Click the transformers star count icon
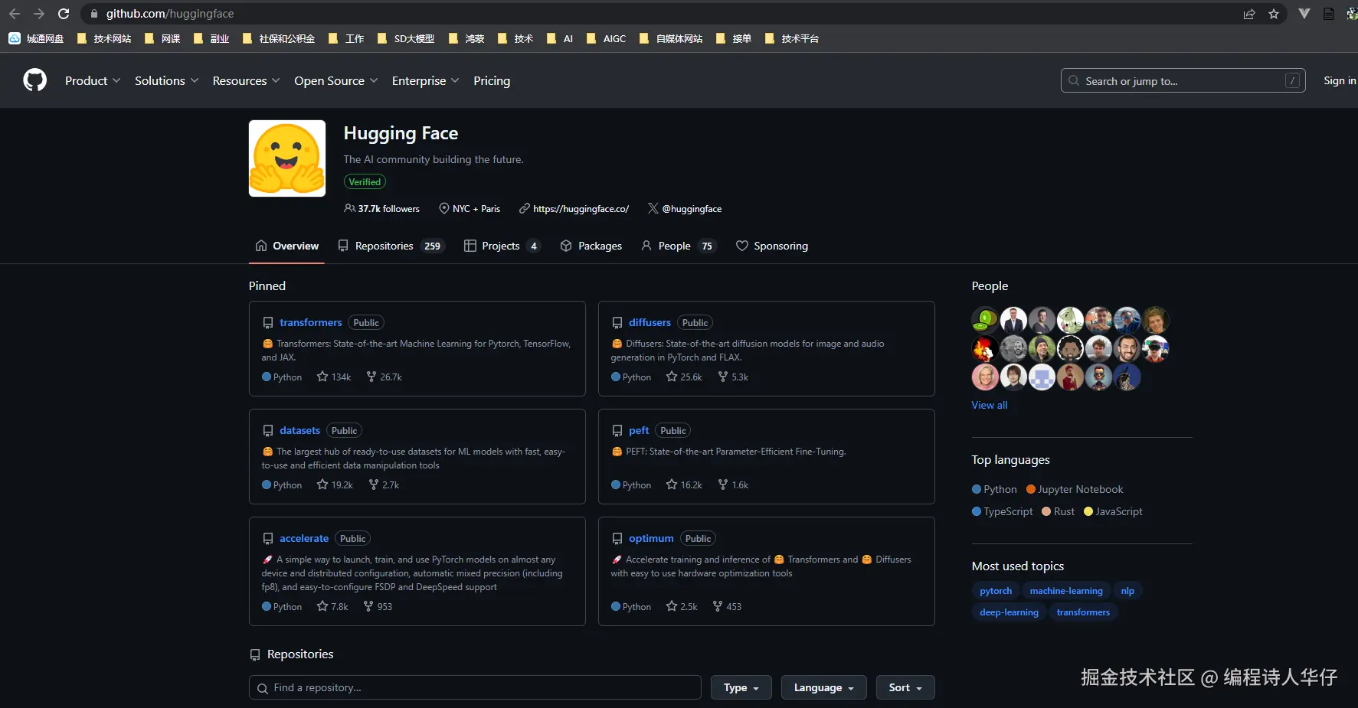Screen dimensions: 1358x708 pyautogui.click(x=322, y=377)
